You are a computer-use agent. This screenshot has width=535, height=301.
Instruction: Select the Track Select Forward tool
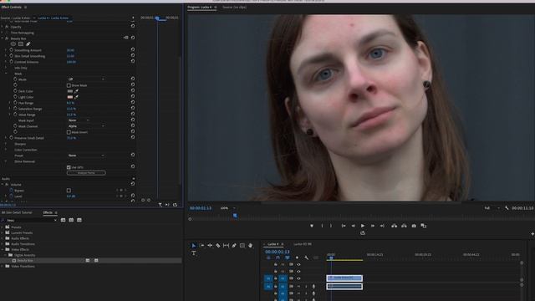pyautogui.click(x=201, y=245)
